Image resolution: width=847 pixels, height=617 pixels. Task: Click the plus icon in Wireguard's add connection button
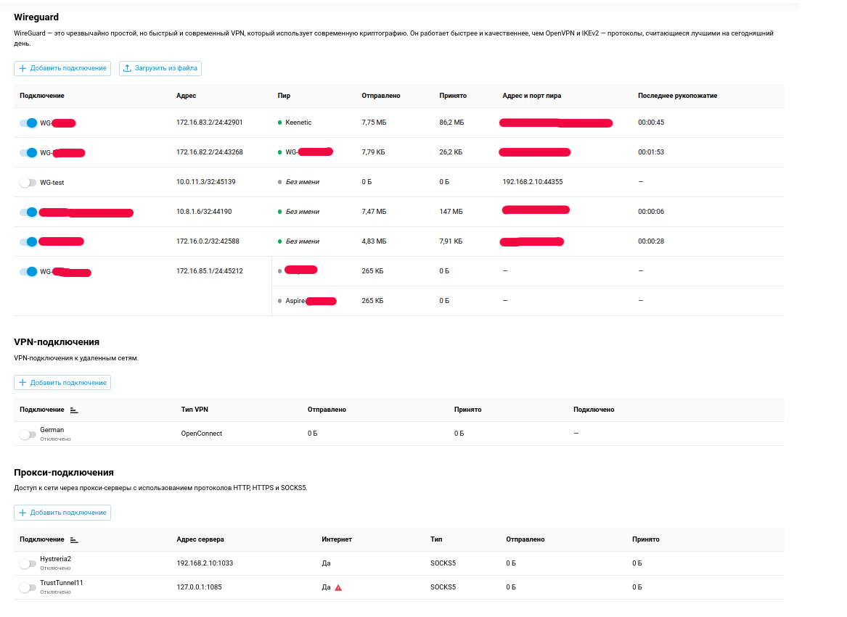tap(22, 68)
